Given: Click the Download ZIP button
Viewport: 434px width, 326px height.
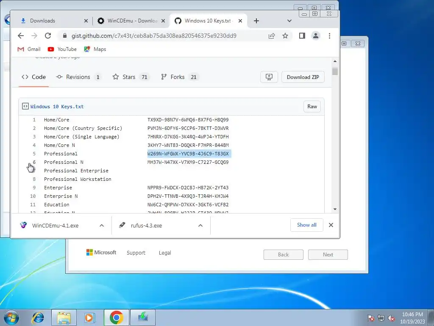Looking at the screenshot, I should pyautogui.click(x=303, y=77).
